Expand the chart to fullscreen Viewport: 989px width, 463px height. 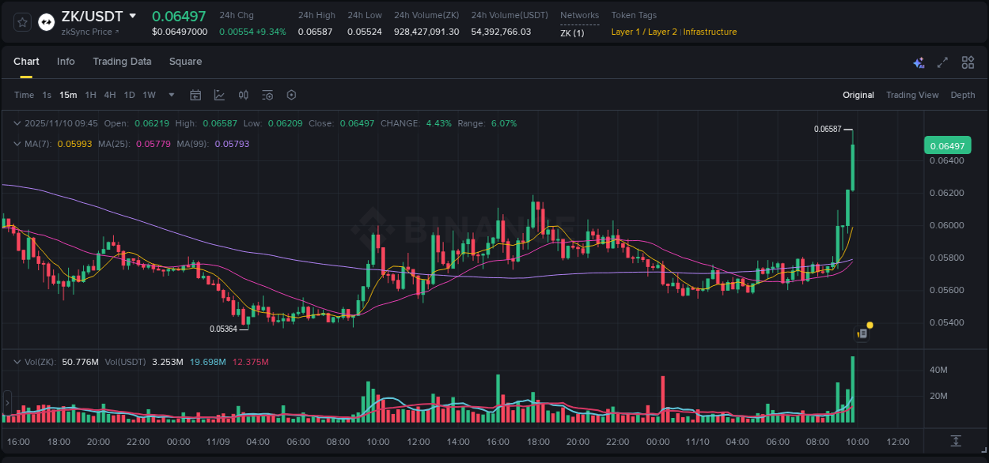coord(942,62)
